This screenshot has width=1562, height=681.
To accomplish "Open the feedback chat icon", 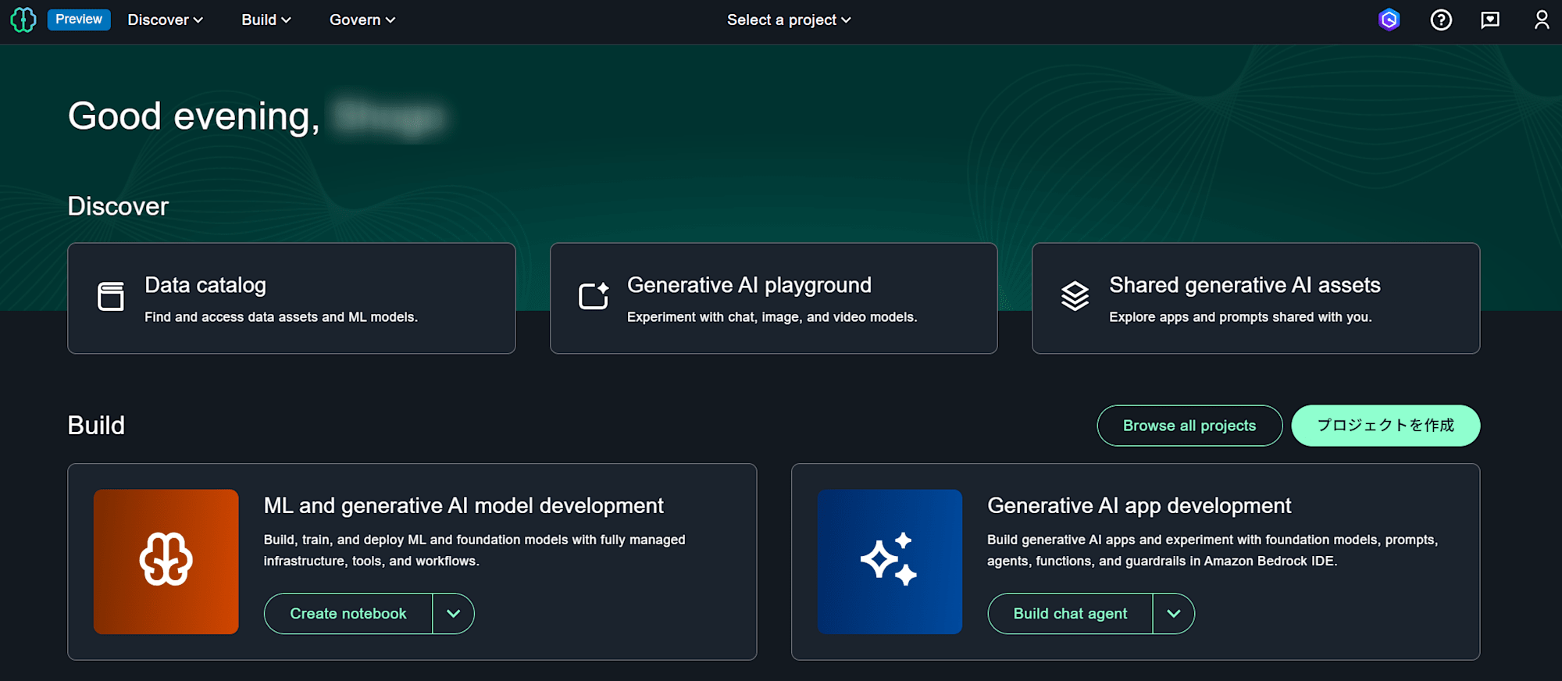I will point(1490,20).
